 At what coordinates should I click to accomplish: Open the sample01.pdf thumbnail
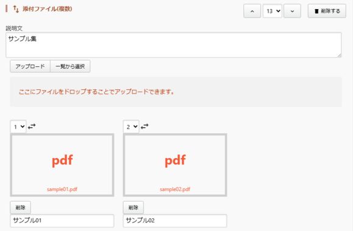pos(62,165)
